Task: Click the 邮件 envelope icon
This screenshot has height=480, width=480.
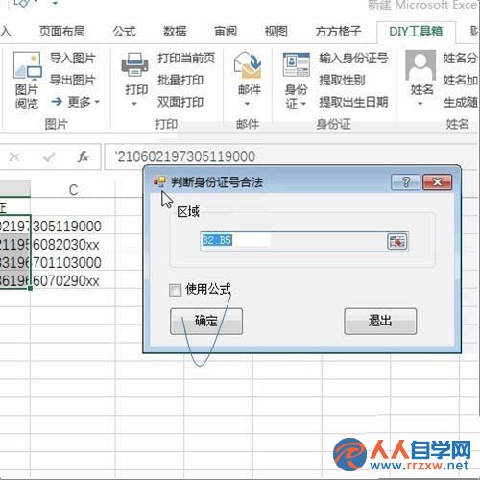Action: coord(248,65)
